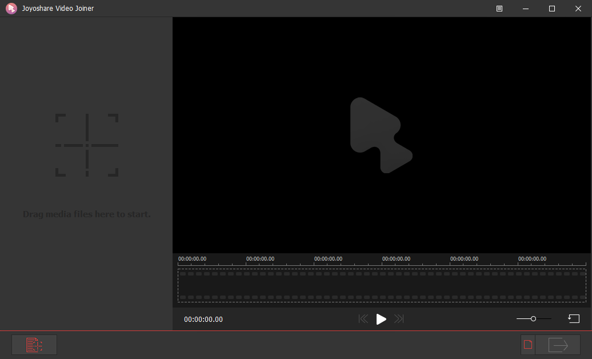Skip to the beginning of the clip
Screen dimensions: 592x359
coord(363,319)
